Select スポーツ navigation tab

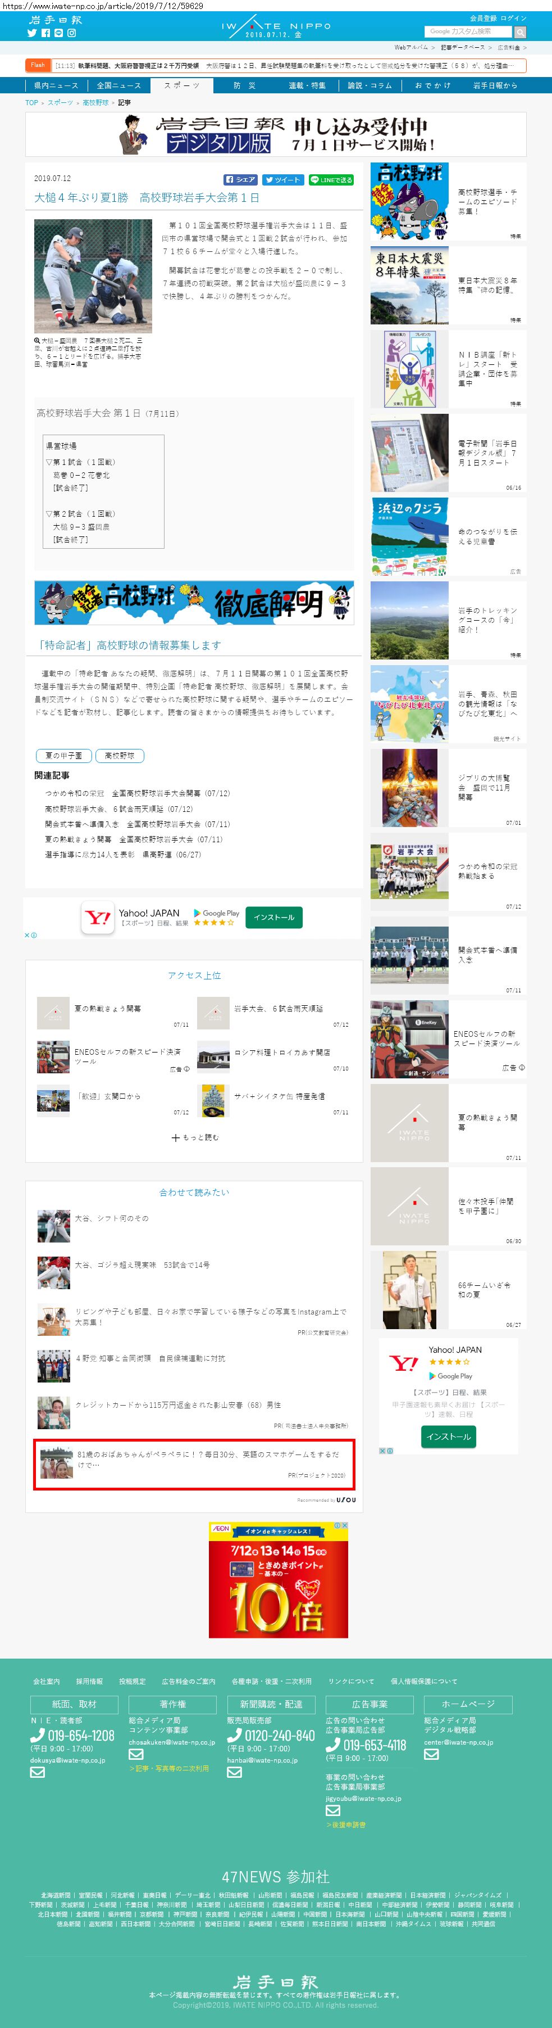181,85
